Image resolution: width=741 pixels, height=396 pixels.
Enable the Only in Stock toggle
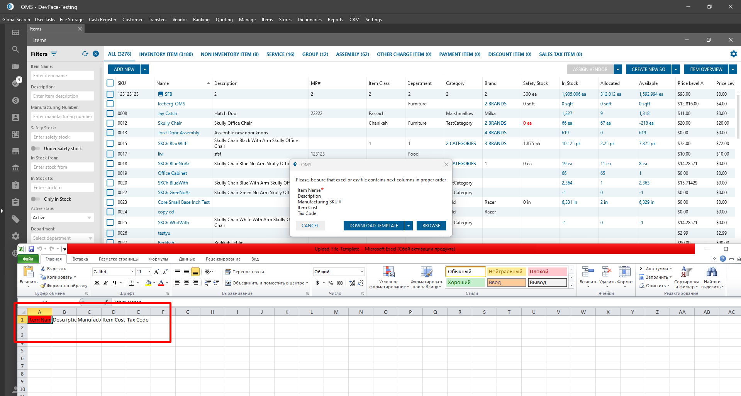pyautogui.click(x=36, y=199)
